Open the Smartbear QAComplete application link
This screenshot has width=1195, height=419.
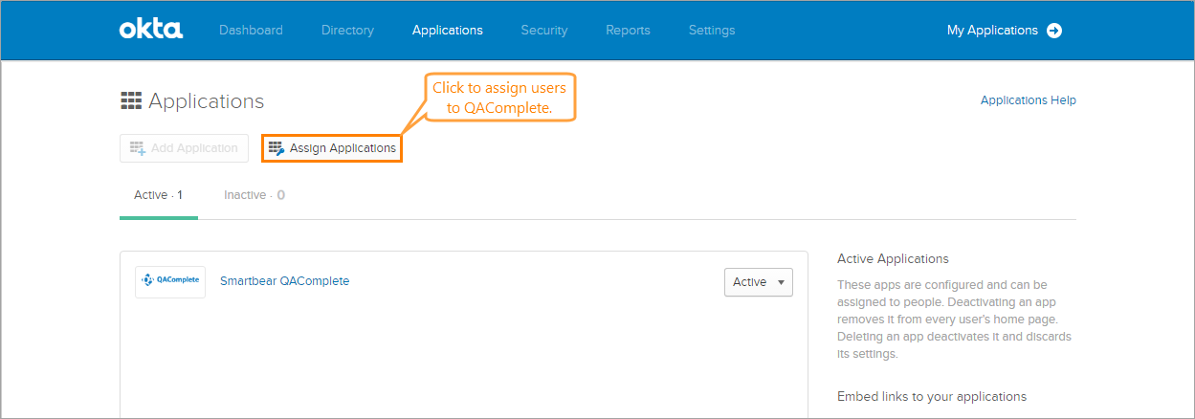(x=284, y=281)
